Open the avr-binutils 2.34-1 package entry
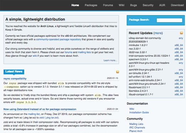Image resolution: width=186 pixels, height=133 pixels. pos(139,73)
